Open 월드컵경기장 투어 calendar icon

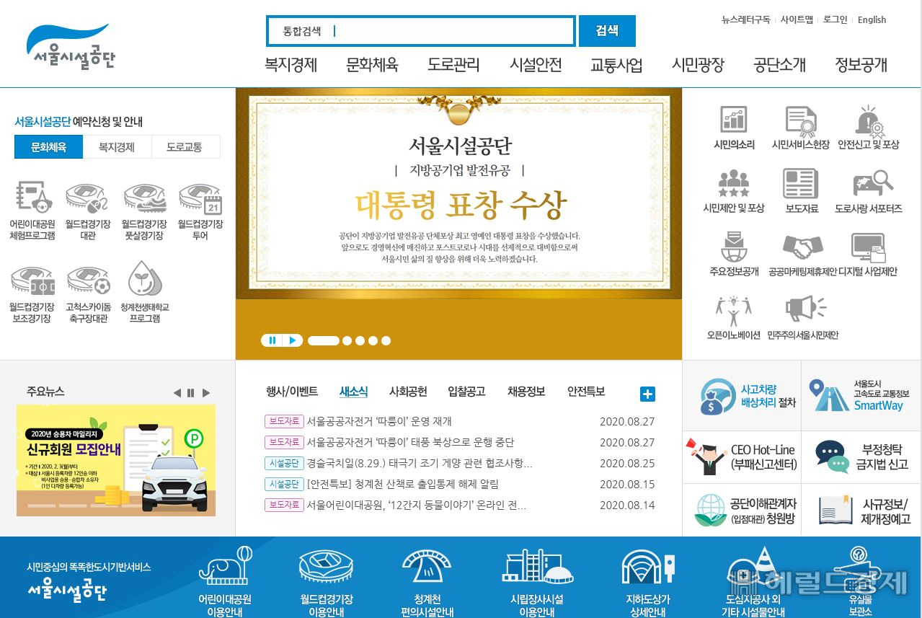coord(200,198)
